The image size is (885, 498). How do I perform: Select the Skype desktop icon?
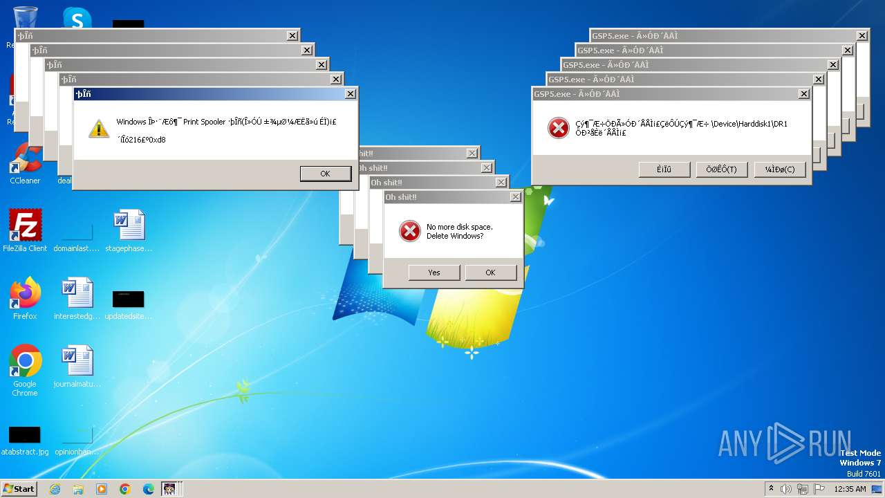(77, 19)
